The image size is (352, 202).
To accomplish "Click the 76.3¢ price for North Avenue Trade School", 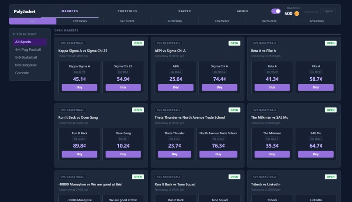I will [x=218, y=146].
